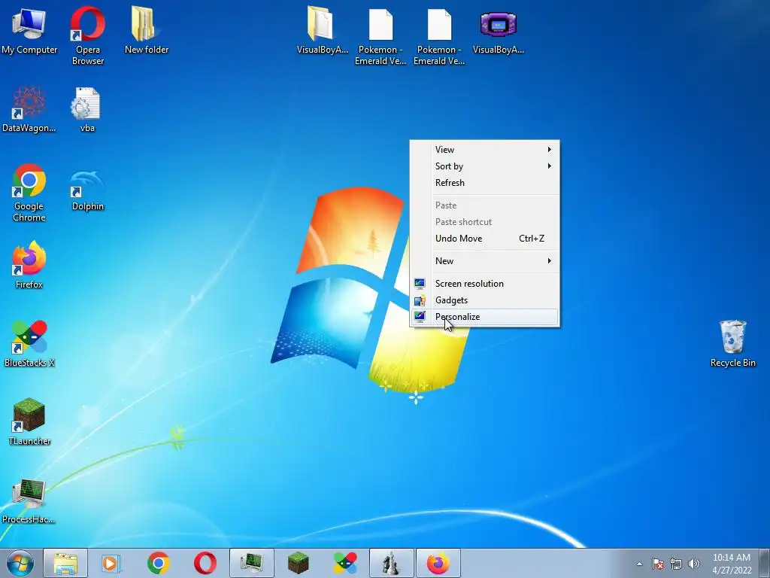Open the clock showing 10:14 AM
770x578 pixels.
[731, 564]
